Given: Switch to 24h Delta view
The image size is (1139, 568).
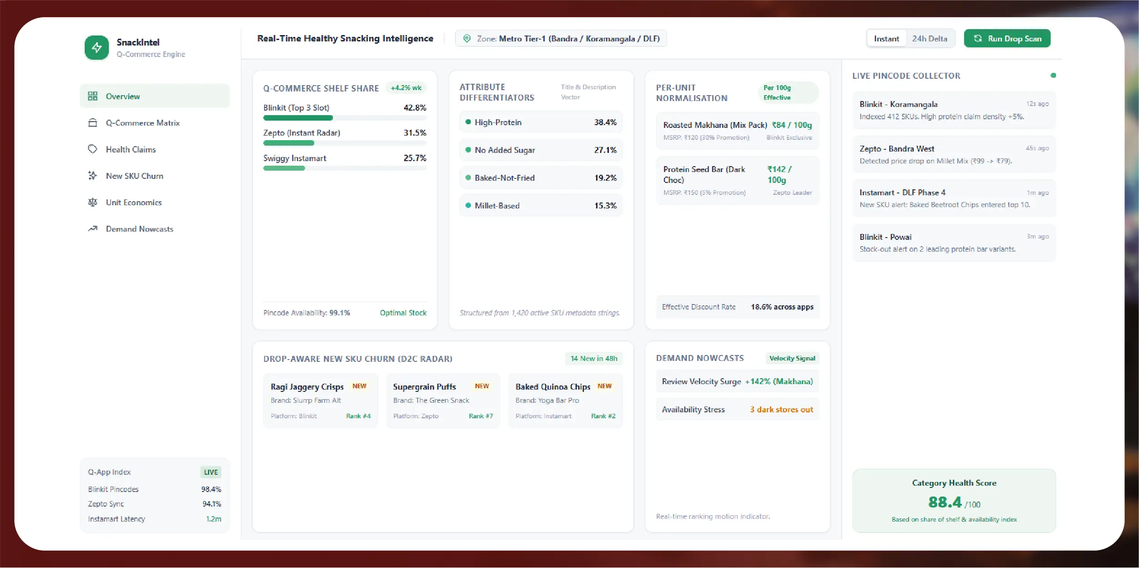Looking at the screenshot, I should coord(930,39).
